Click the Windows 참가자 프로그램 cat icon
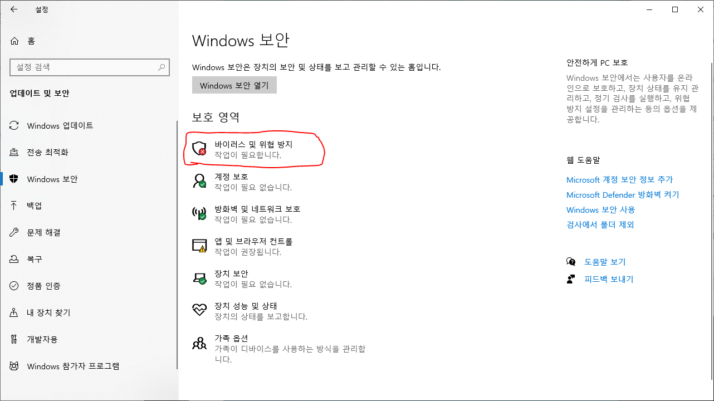Viewport: 714px width, 401px height. coord(14,366)
